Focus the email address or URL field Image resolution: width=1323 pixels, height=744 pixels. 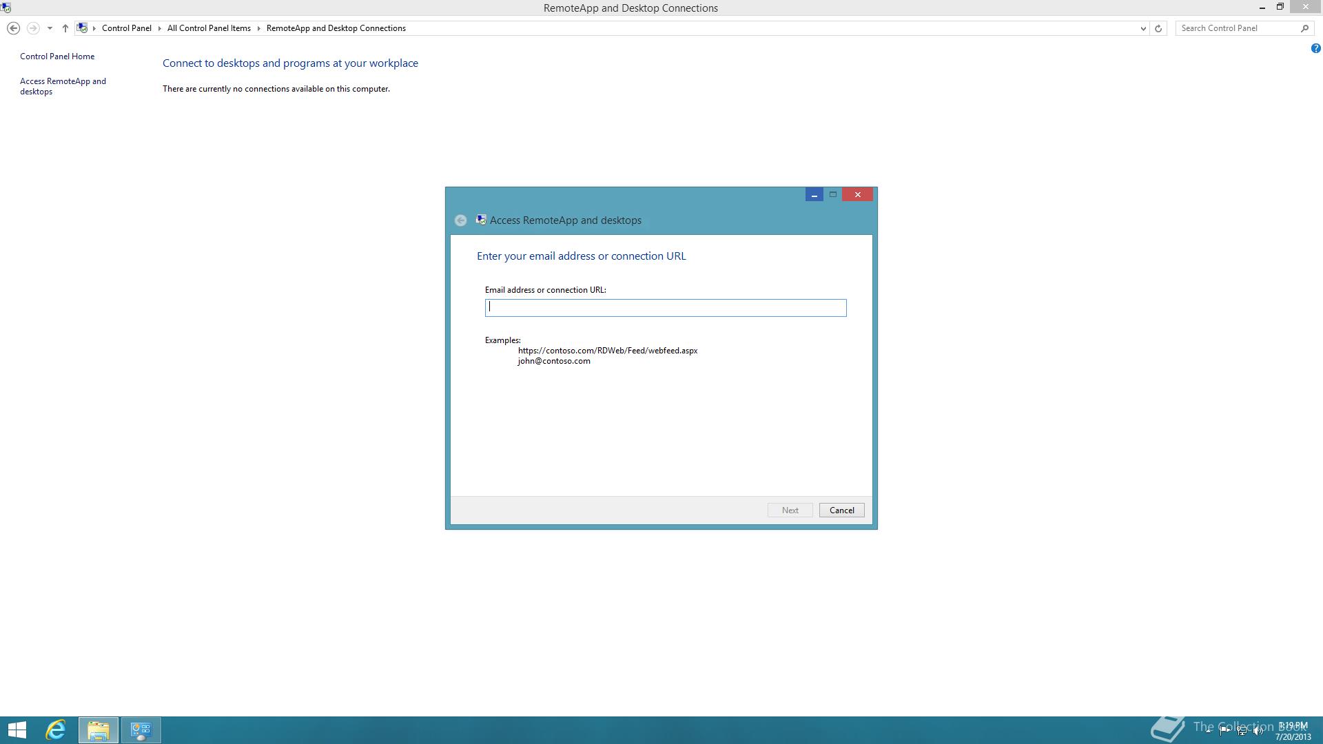coord(665,308)
